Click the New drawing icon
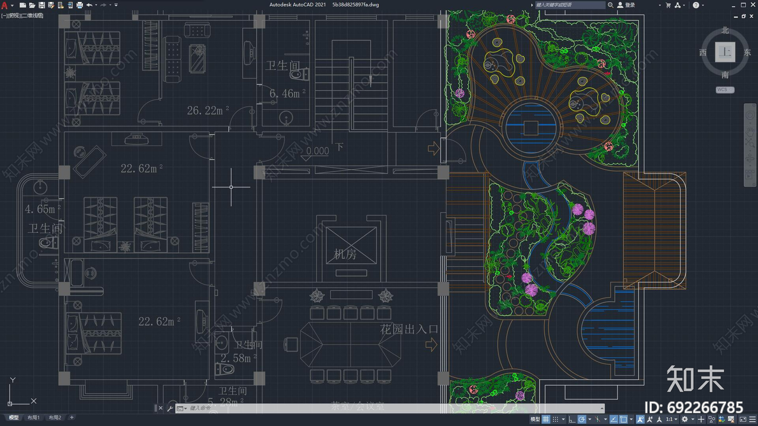Viewport: 758px width, 426px height. (22, 5)
